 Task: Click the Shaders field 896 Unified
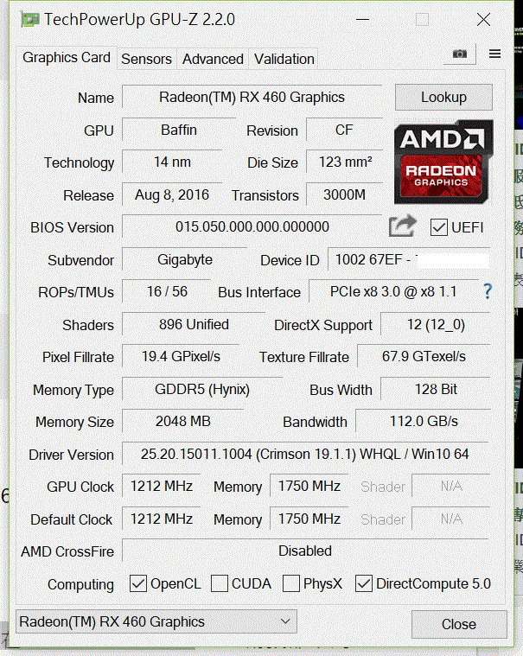coord(194,324)
